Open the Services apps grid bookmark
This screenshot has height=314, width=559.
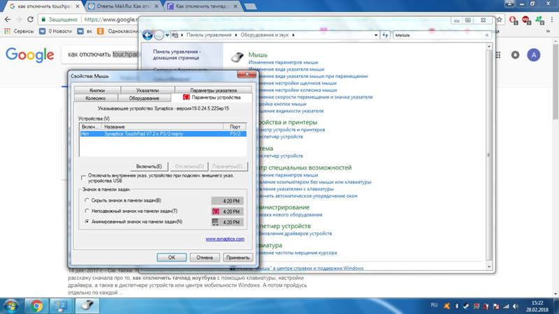[7, 31]
